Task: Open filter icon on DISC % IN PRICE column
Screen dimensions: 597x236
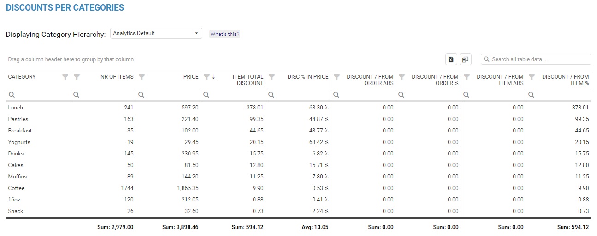Action: 272,77
